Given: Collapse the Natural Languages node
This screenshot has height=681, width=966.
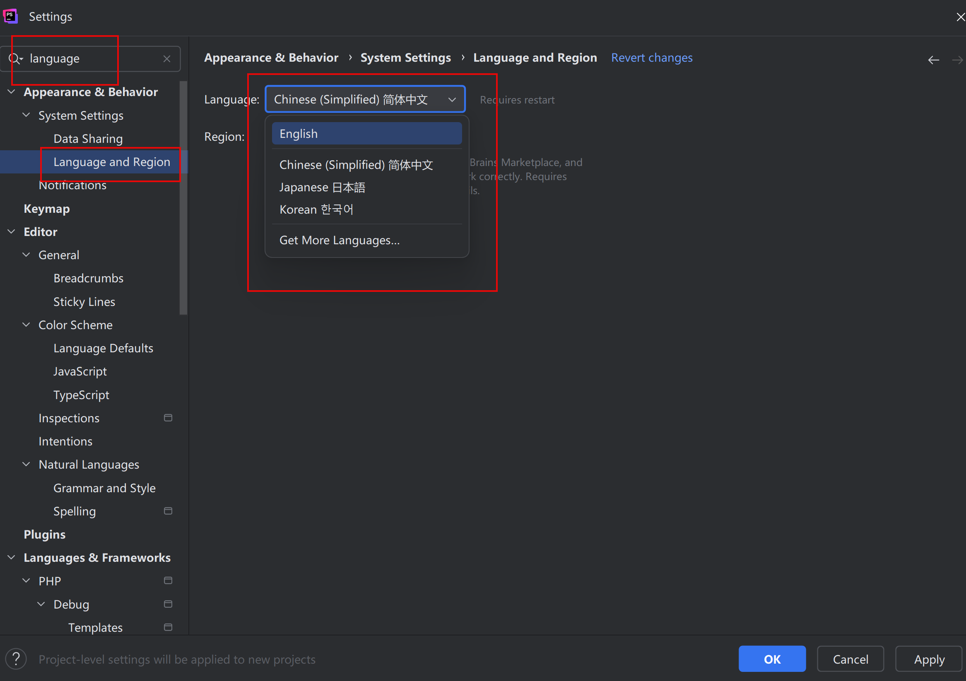Looking at the screenshot, I should (26, 464).
